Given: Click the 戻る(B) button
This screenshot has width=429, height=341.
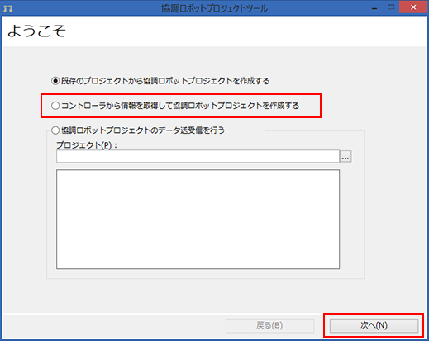Looking at the screenshot, I should tap(269, 325).
